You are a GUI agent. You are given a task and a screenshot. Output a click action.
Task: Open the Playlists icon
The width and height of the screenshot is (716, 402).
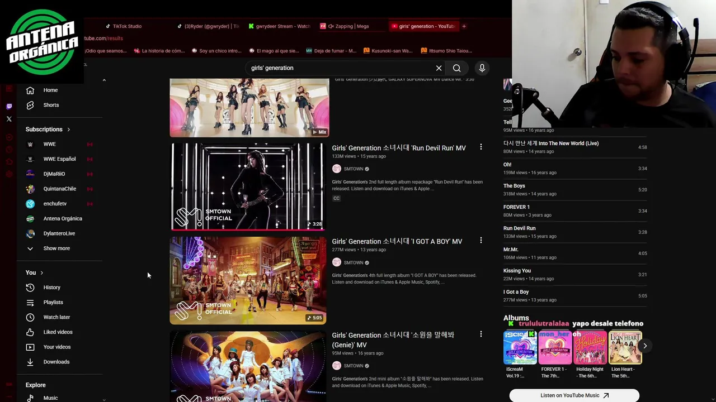point(30,303)
